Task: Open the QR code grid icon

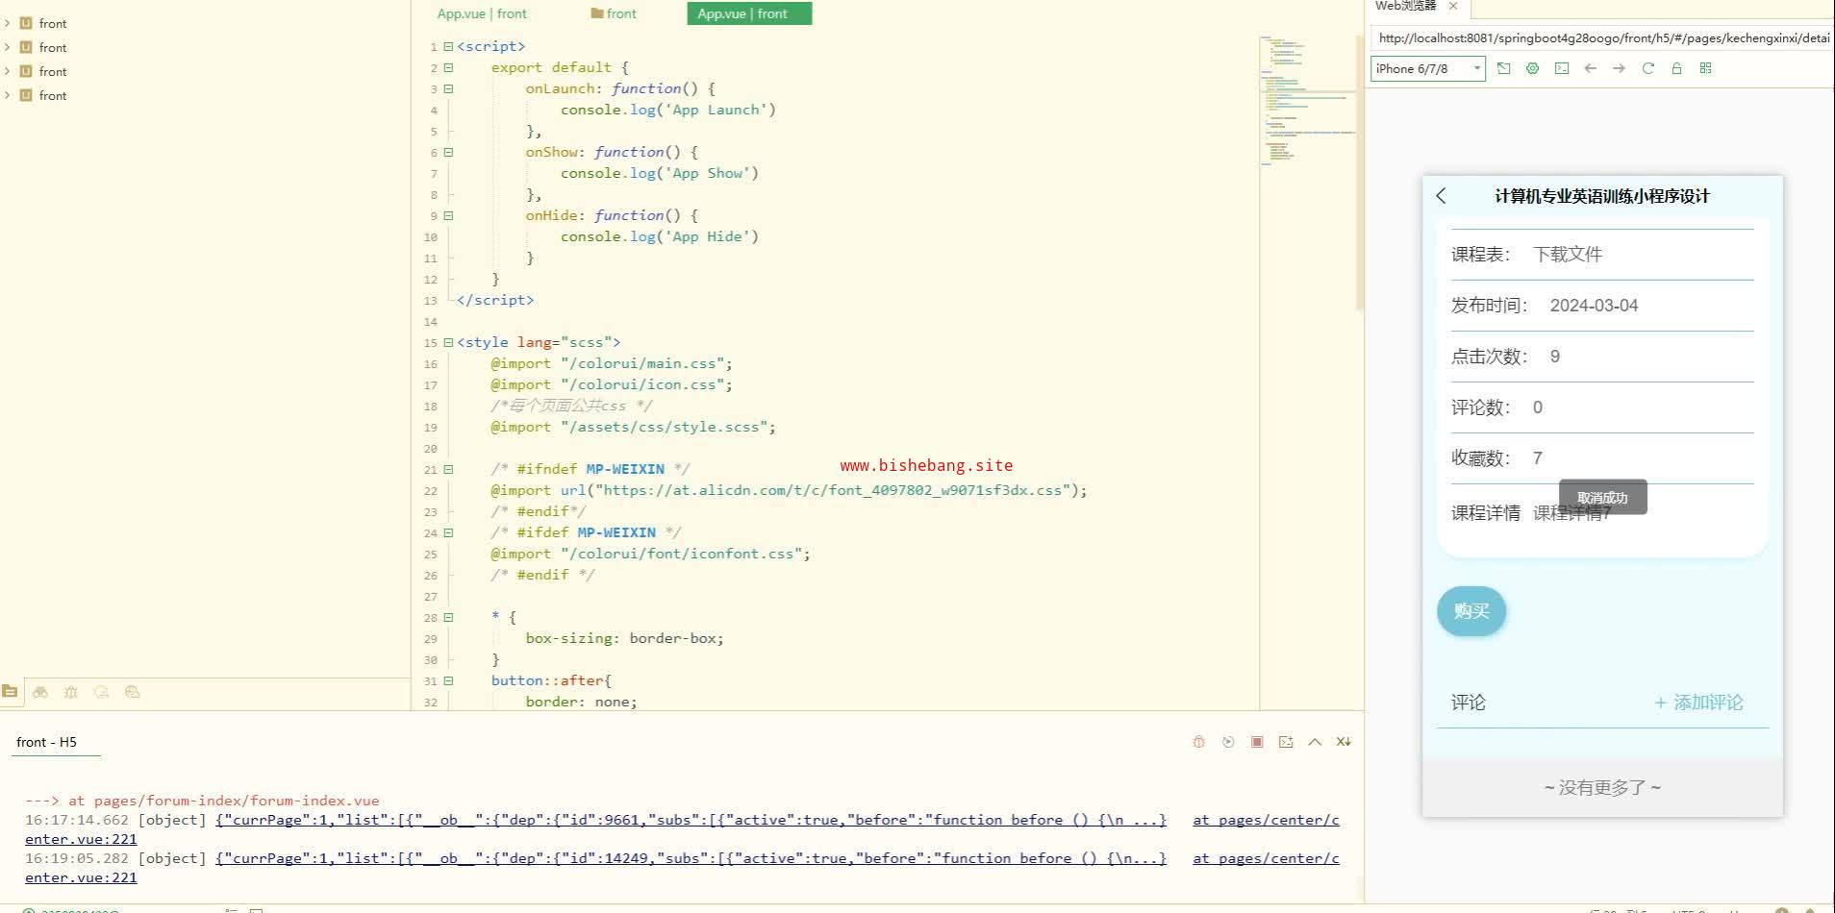Action: click(x=1705, y=68)
